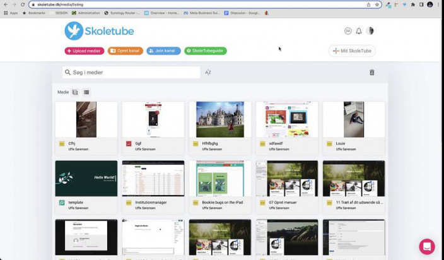Screen dimensions: 444x260
Task: Click the Skoletube dove logo
Action: point(74,31)
